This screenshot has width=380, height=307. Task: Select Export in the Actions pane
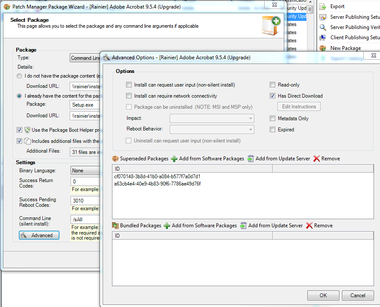click(337, 6)
